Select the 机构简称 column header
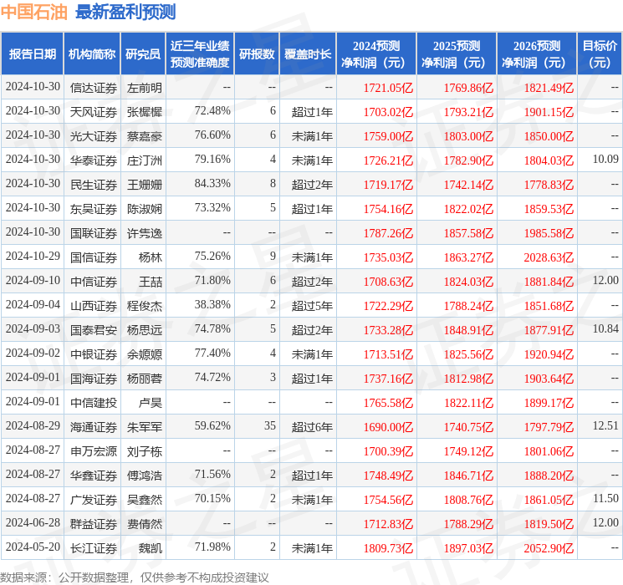 92,54
